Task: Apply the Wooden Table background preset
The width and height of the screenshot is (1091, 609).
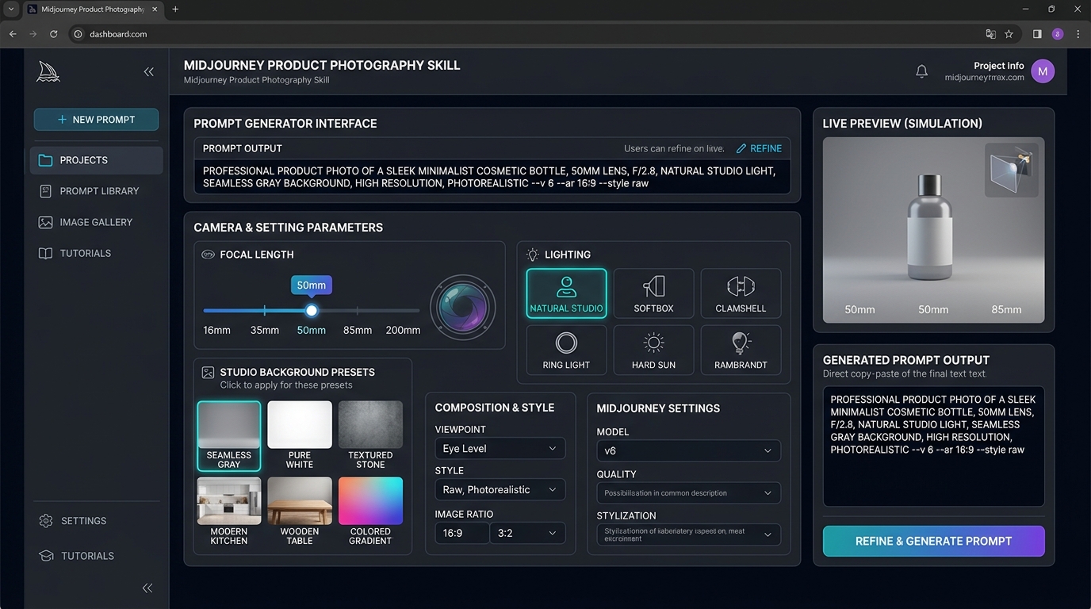Action: click(300, 511)
